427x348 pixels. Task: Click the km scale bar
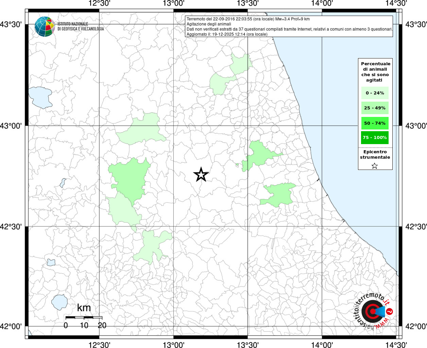[x=84, y=317]
